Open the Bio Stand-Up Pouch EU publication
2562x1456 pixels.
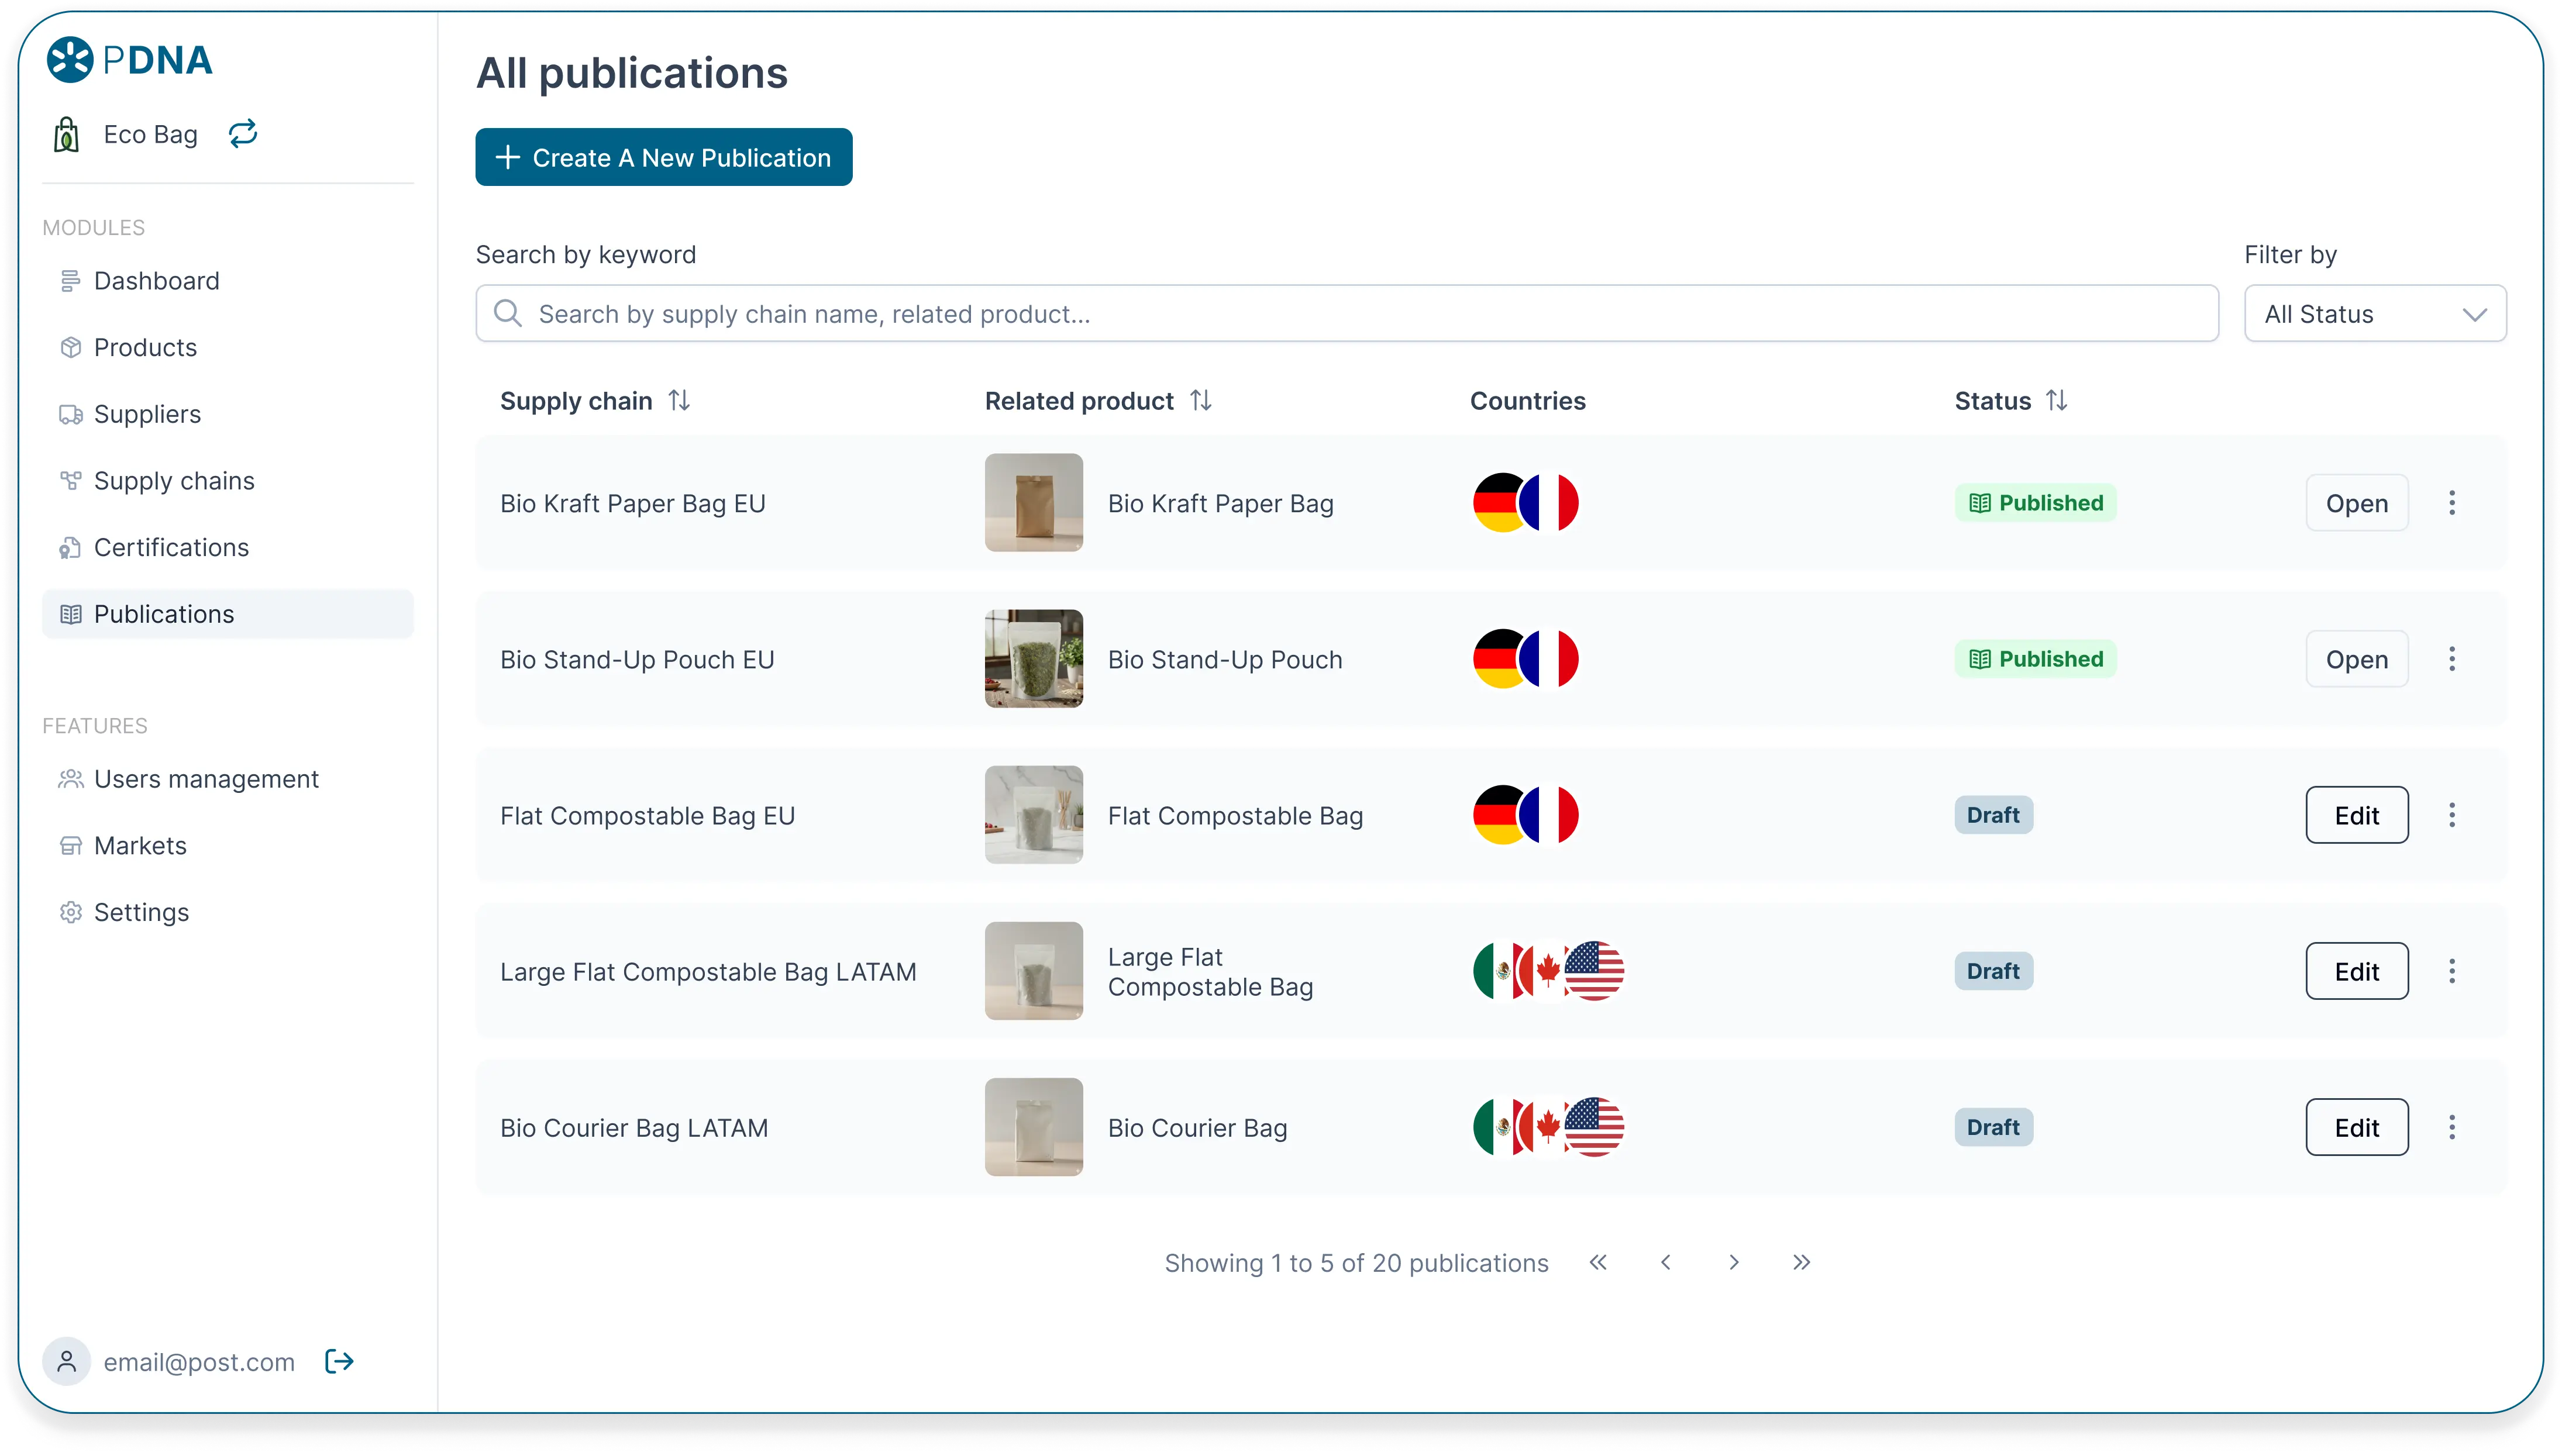click(x=2356, y=659)
